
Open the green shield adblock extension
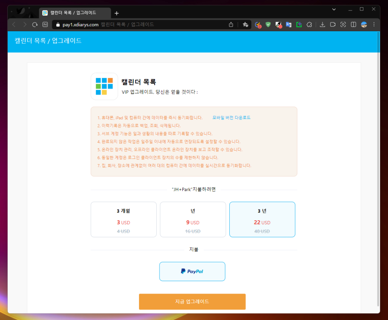pos(268,24)
